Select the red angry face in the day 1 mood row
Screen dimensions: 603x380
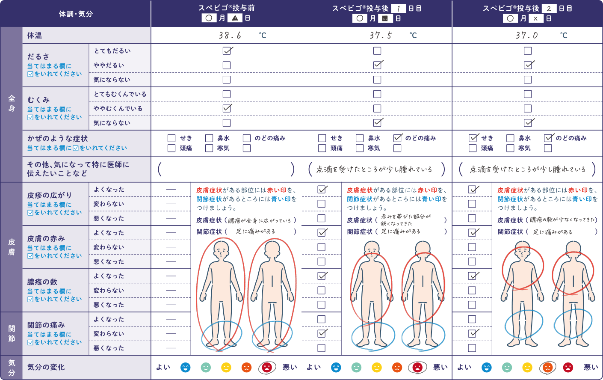[417, 368]
